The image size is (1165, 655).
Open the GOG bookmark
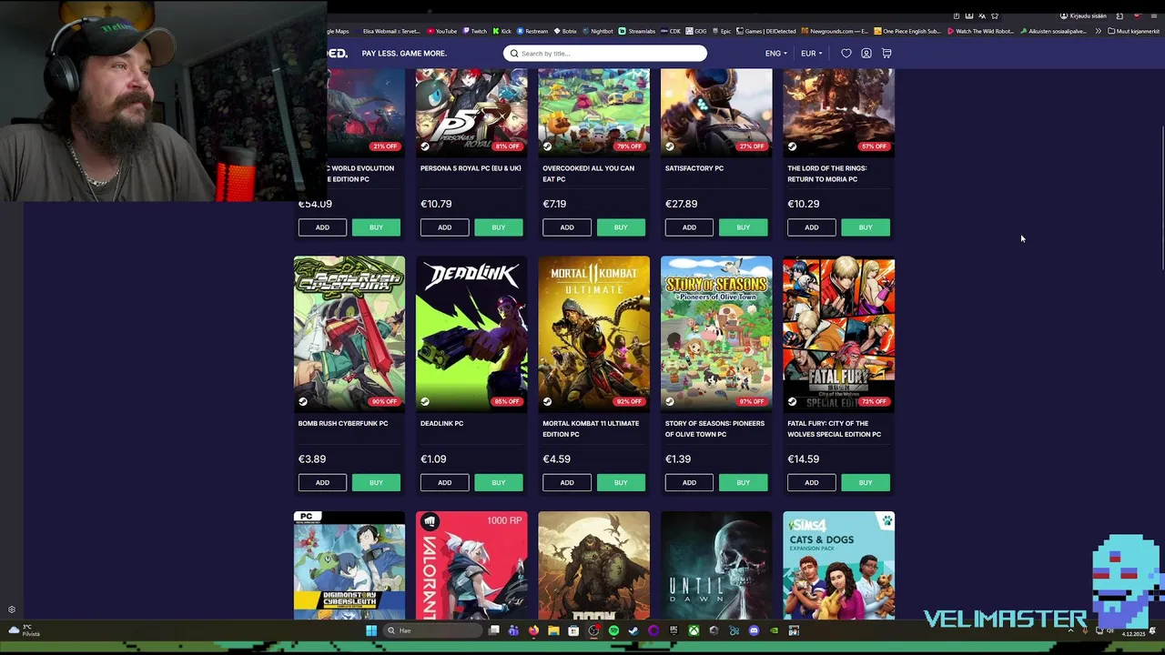(696, 31)
